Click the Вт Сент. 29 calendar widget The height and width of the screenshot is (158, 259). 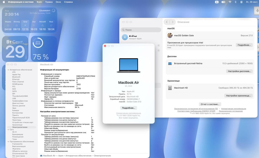pyautogui.click(x=15, y=49)
